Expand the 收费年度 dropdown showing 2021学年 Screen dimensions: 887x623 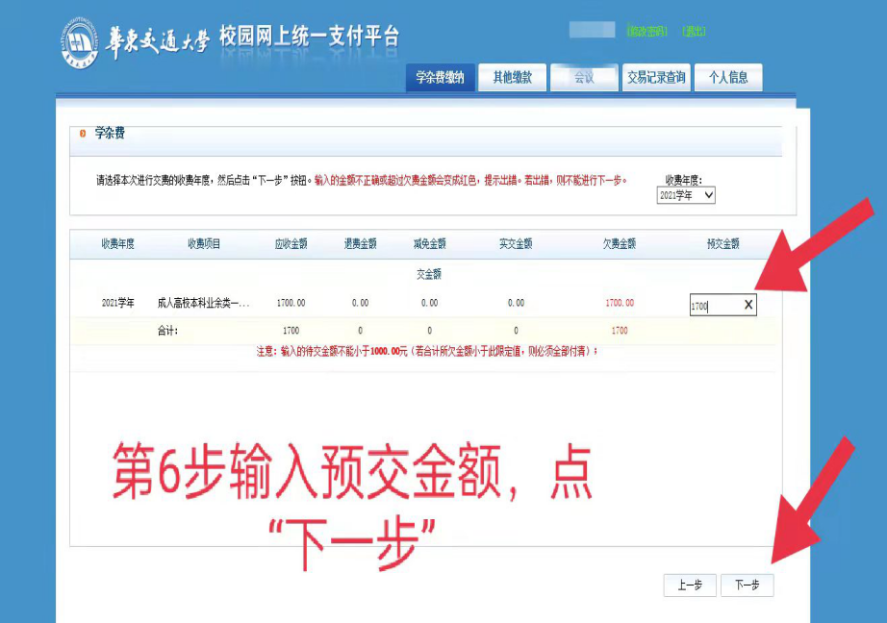(687, 195)
